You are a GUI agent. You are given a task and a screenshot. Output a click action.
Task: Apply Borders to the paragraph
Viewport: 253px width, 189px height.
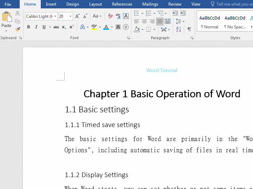pos(148,29)
